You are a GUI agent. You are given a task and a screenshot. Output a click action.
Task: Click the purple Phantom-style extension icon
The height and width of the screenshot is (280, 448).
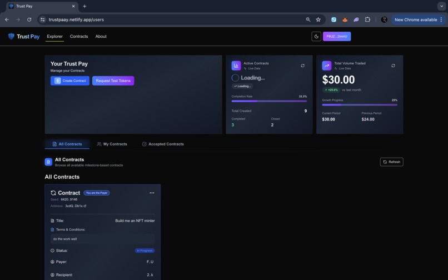(x=356, y=19)
